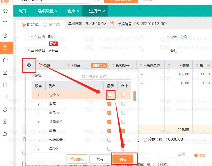
Task: Uncheck the 显示 box for 条码 row
Action: [x=109, y=104]
